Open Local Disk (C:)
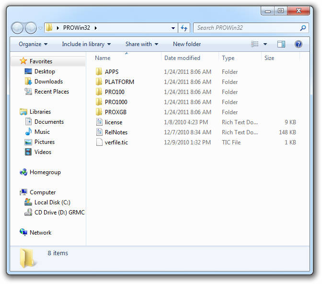Image resolution: width=322 pixels, height=284 pixels. (47, 202)
